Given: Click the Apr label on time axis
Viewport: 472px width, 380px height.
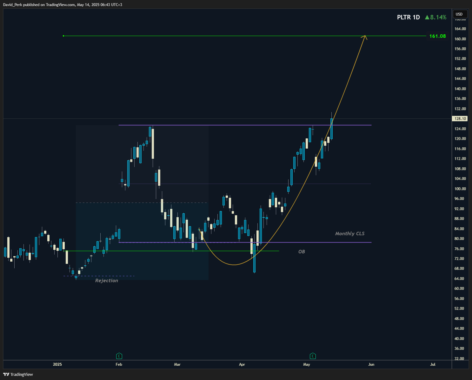Looking at the screenshot, I should [242, 364].
